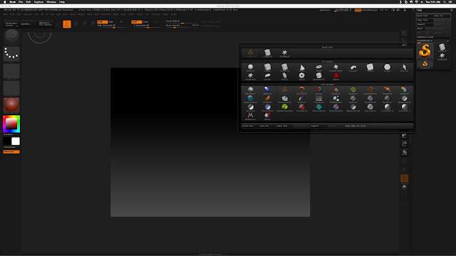Open the brush thumbnail selector in left shelf
The height and width of the screenshot is (256, 456).
[x=11, y=36]
